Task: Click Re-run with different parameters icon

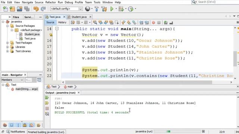Action: (47, 103)
